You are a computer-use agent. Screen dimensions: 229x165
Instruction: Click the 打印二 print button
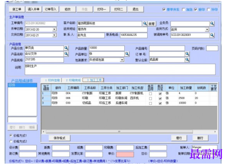pyautogui.click(x=119, y=9)
